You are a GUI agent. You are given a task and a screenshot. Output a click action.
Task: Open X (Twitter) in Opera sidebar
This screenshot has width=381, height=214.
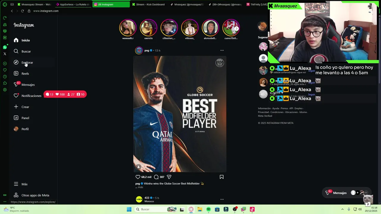(x=5, y=54)
